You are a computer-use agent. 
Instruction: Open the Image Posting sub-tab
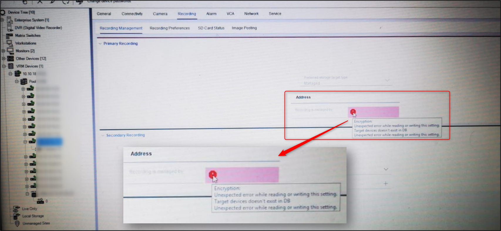pos(244,28)
